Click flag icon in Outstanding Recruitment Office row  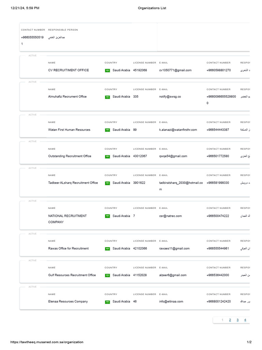click(x=107, y=157)
